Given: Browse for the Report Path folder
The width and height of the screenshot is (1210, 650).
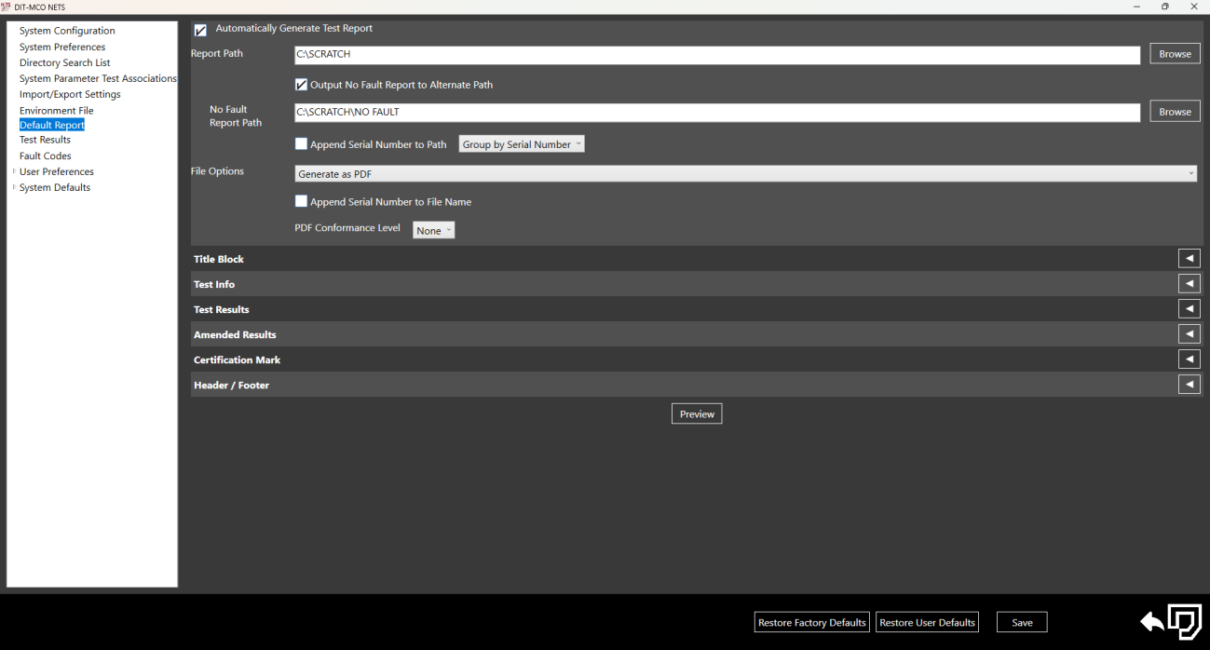Looking at the screenshot, I should point(1175,54).
